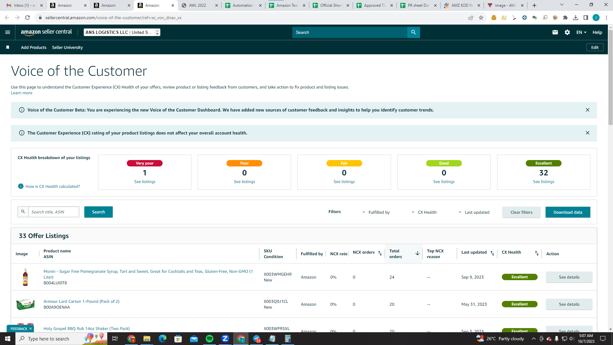This screenshot has height=345, width=613.
Task: Open new browser tab
Action: point(534,5)
